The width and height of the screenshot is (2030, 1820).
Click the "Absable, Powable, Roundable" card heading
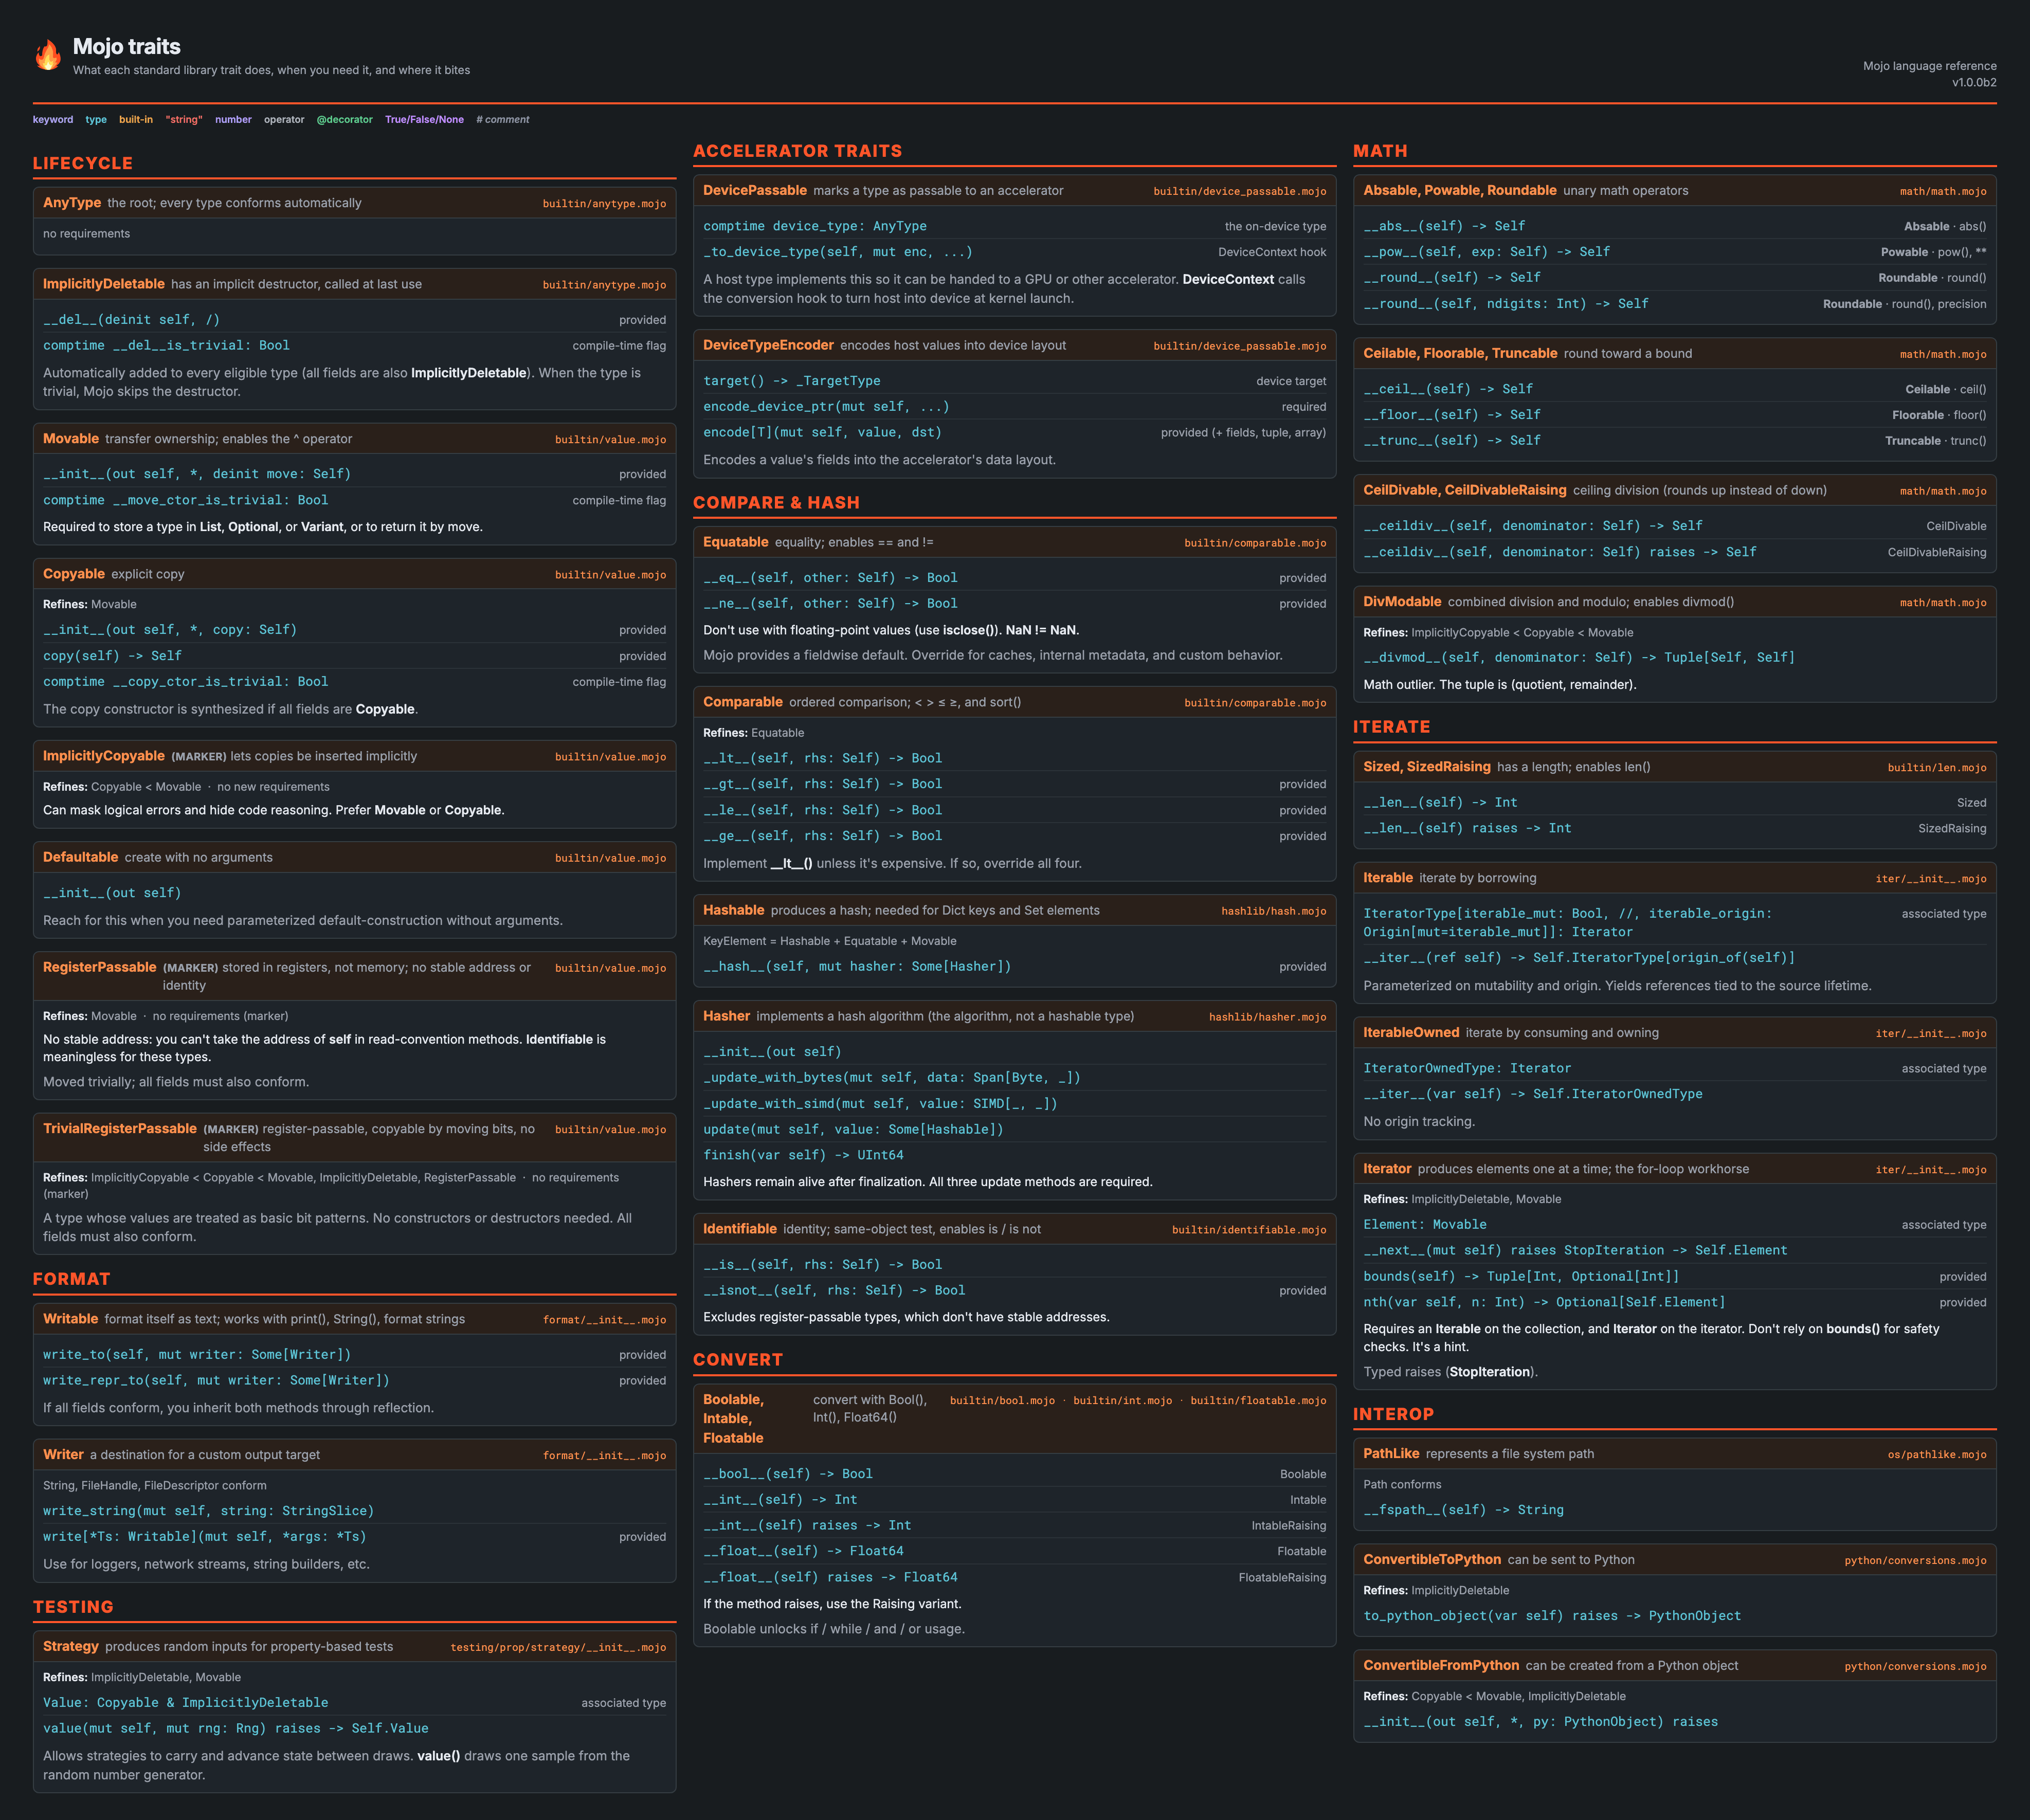(x=1460, y=190)
